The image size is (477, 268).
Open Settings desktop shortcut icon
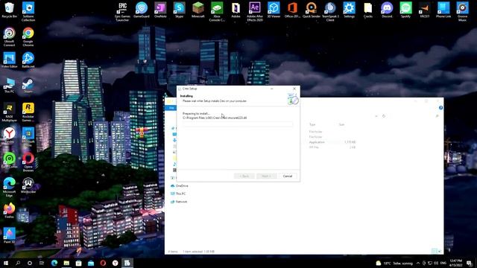349,10
